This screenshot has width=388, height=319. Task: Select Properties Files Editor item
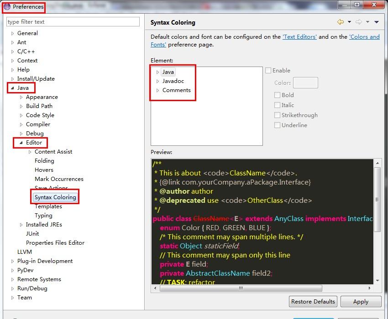[x=55, y=242]
